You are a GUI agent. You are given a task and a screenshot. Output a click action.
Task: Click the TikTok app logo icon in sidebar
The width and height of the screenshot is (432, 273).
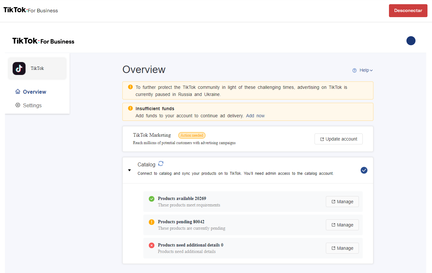point(19,68)
